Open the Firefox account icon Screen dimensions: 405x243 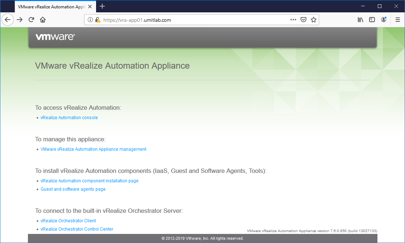(384, 20)
